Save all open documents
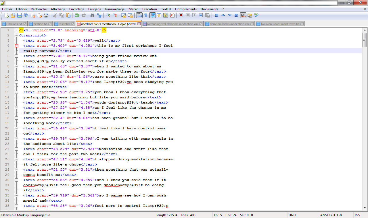368x218 pixels. pos(26,15)
